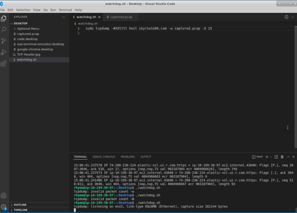The height and width of the screenshot is (213, 297).
Task: Click "tcpdump: listening on ens5" terminal line
Action: [x=150, y=207]
